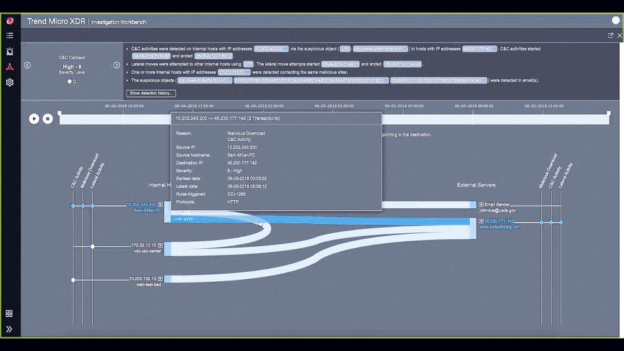Select the network graph icon in sidebar

tap(9, 67)
